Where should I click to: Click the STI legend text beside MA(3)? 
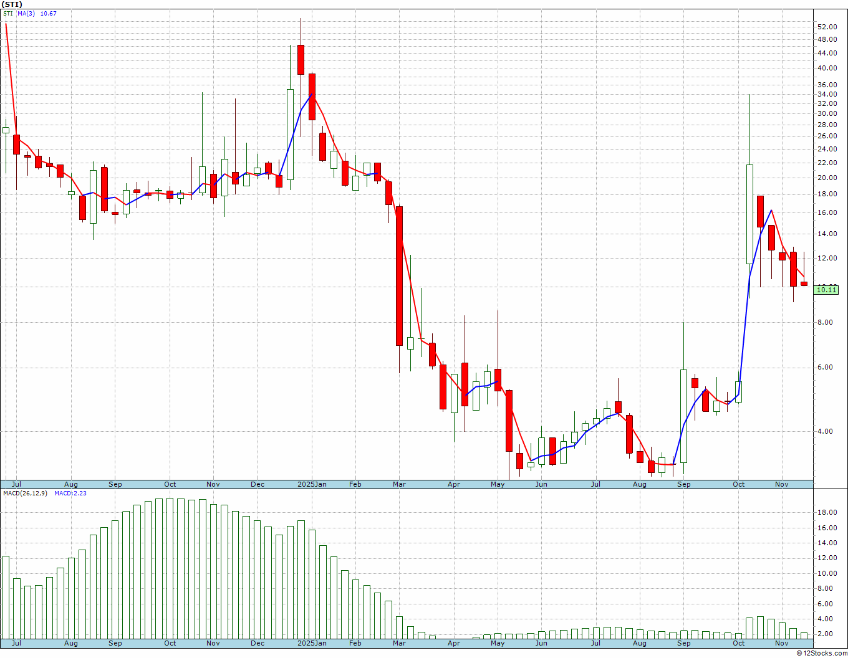[8, 13]
